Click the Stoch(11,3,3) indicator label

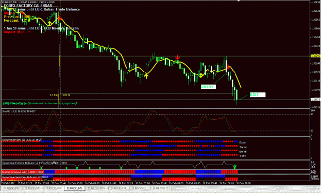(x=19, y=111)
